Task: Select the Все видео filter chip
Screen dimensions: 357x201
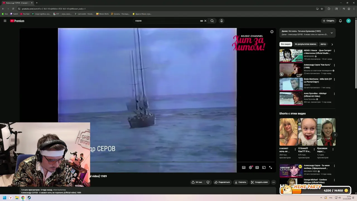Action: [286, 44]
